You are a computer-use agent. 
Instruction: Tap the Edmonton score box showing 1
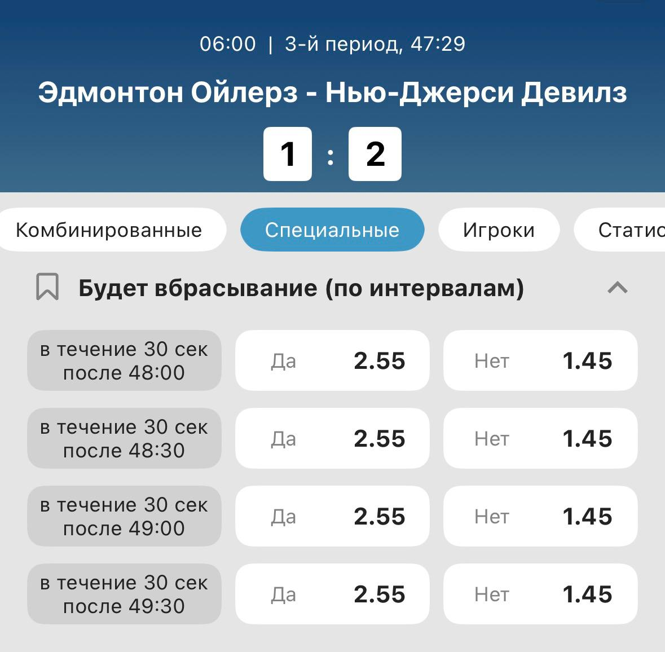288,154
